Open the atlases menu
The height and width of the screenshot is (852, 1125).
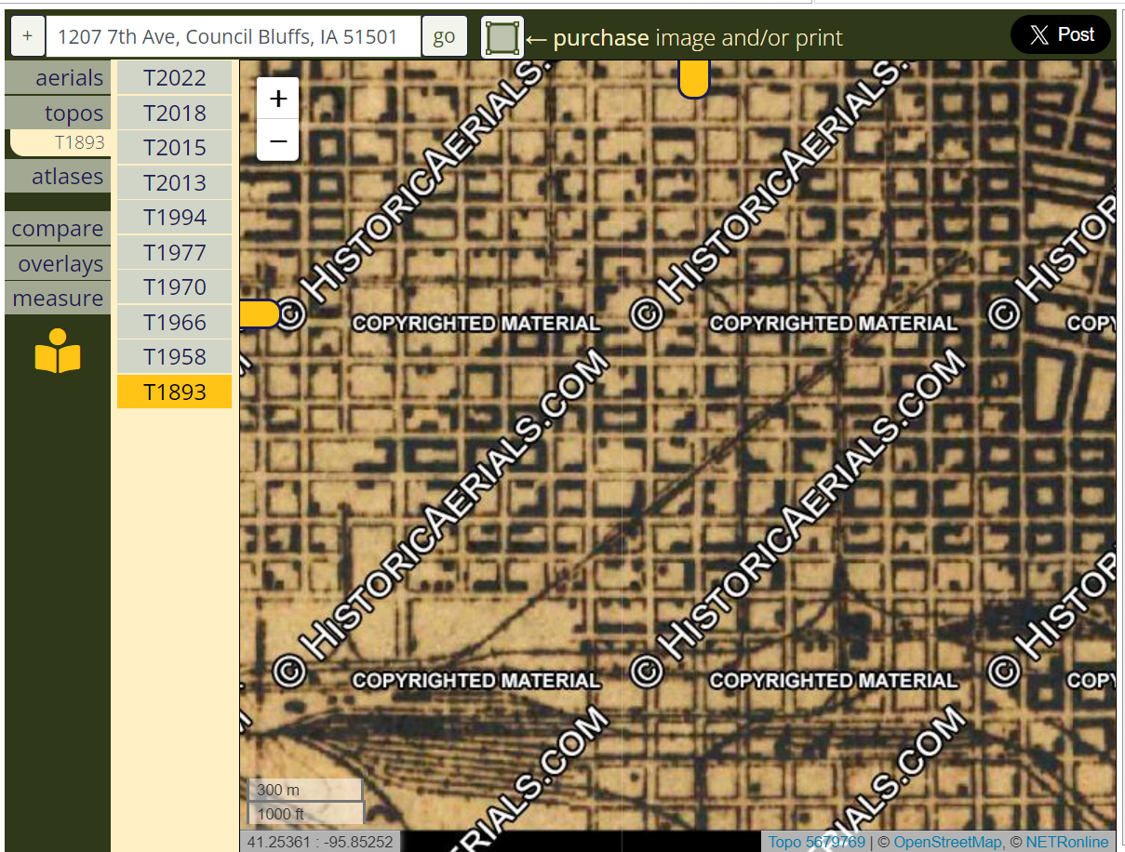(x=58, y=176)
